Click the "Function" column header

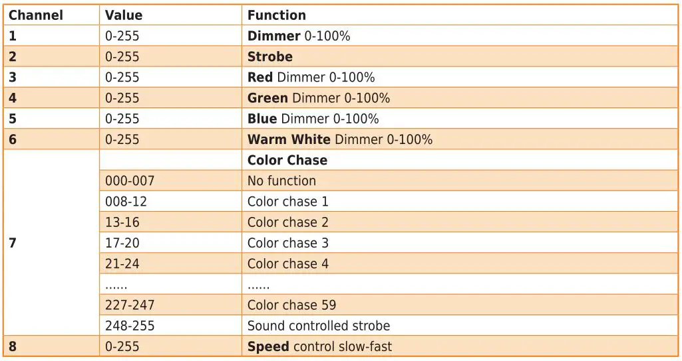pos(277,15)
